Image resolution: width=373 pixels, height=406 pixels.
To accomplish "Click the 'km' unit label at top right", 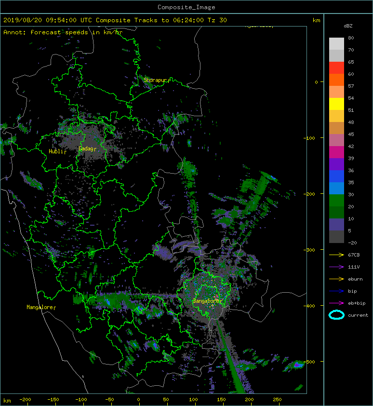I will click(317, 20).
